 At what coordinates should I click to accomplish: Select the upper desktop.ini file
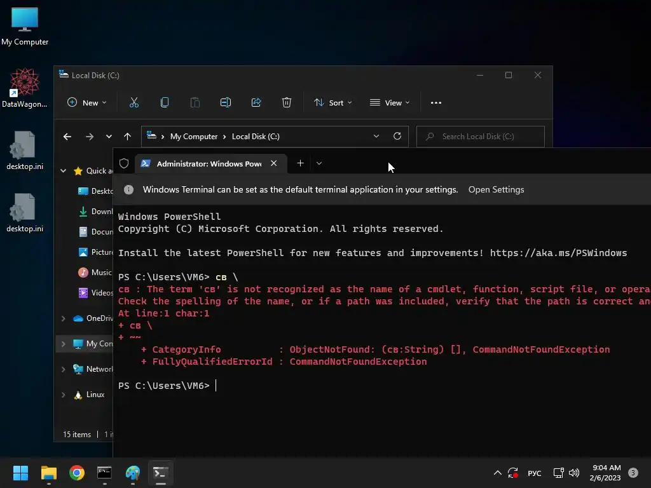[x=25, y=150]
